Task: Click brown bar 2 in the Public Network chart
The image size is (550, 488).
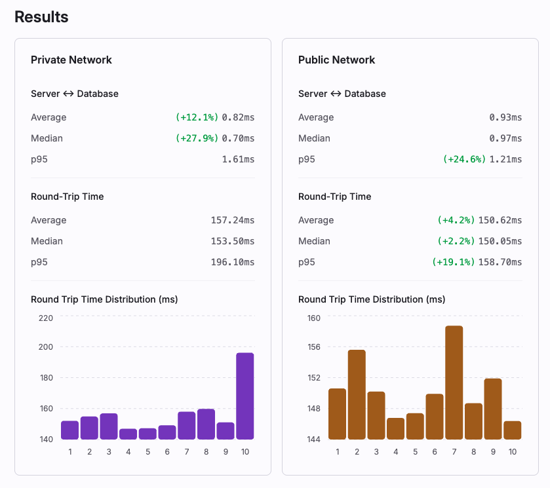Action: (x=357, y=394)
